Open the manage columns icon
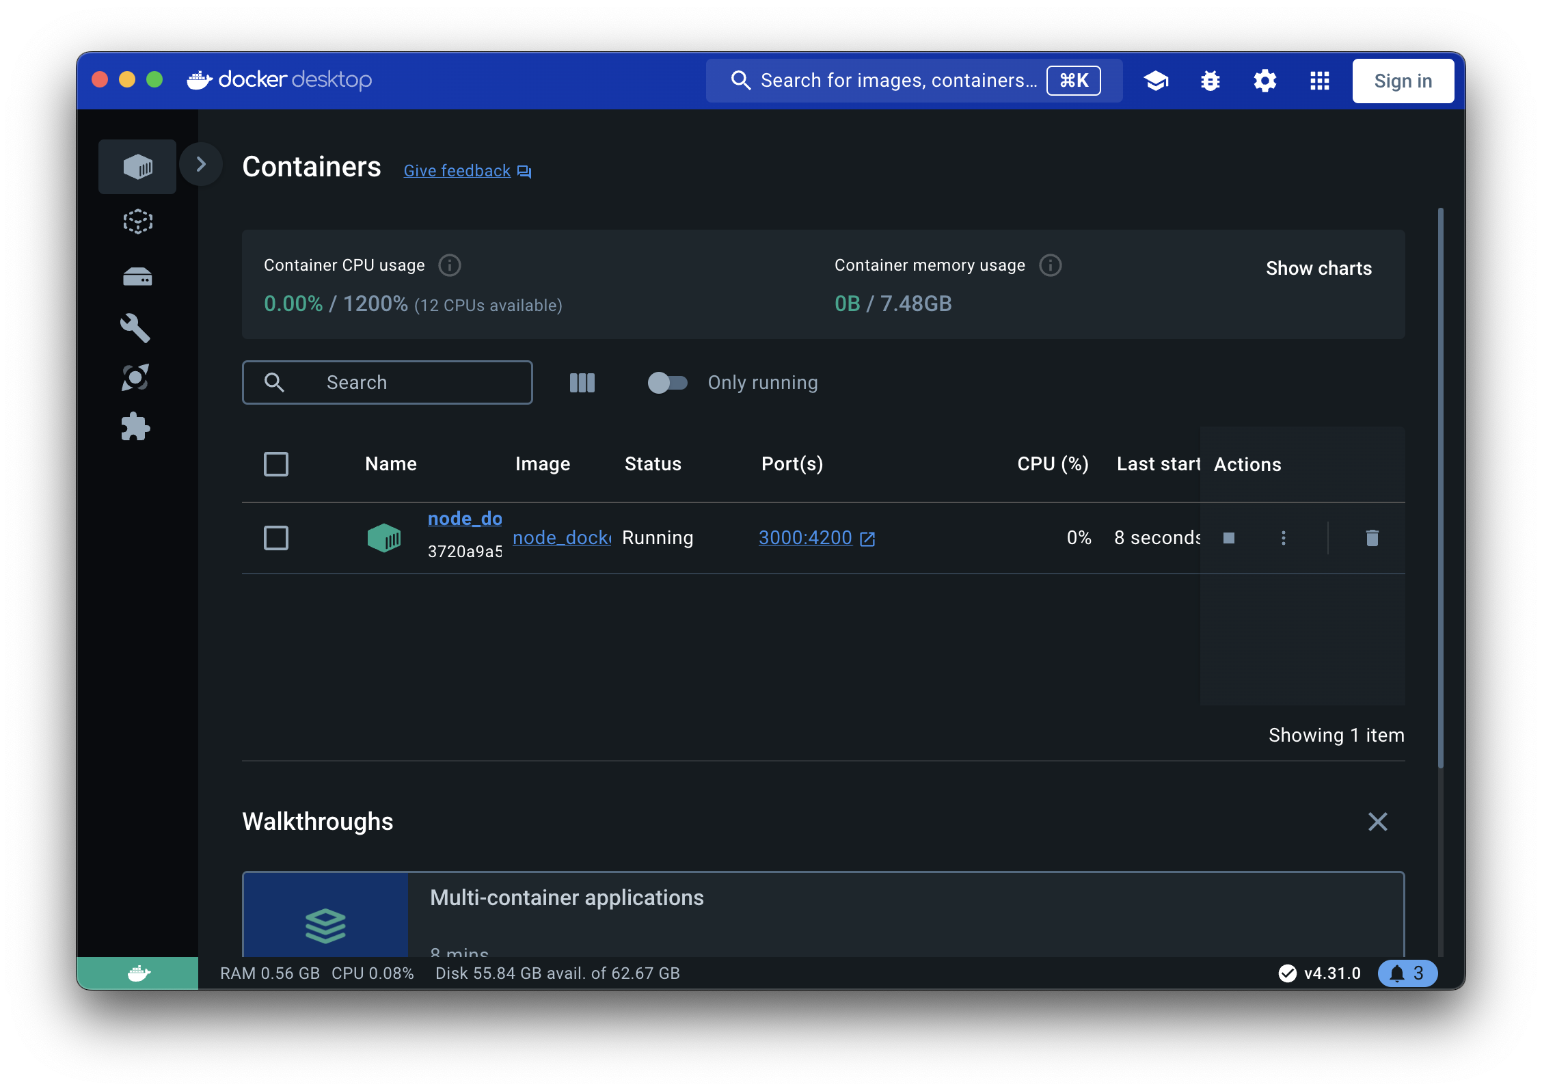This screenshot has height=1091, width=1542. [582, 383]
